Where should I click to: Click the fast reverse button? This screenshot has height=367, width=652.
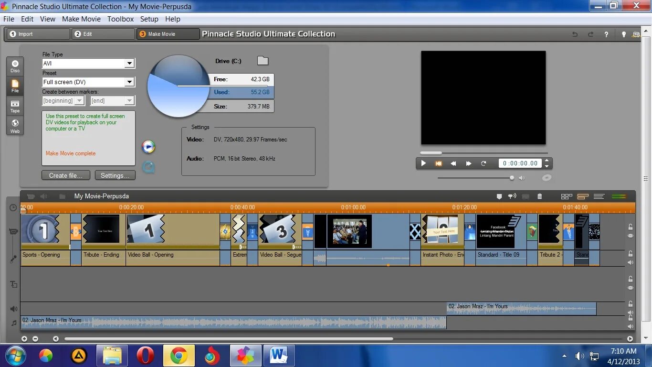[x=453, y=163]
